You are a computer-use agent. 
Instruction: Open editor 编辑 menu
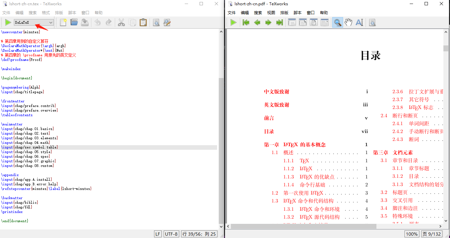point(19,13)
